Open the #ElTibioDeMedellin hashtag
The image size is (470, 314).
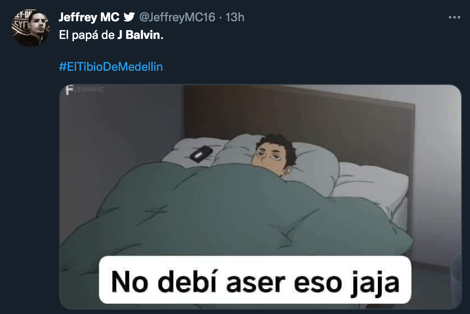tap(111, 66)
